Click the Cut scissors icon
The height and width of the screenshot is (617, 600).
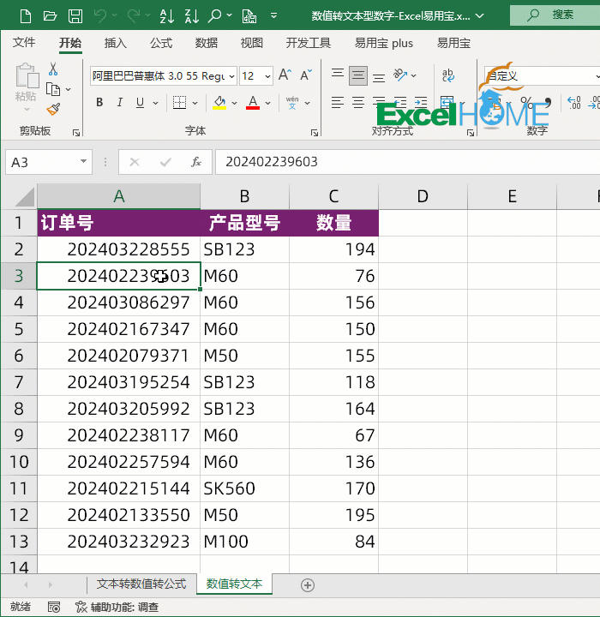pyautogui.click(x=53, y=69)
